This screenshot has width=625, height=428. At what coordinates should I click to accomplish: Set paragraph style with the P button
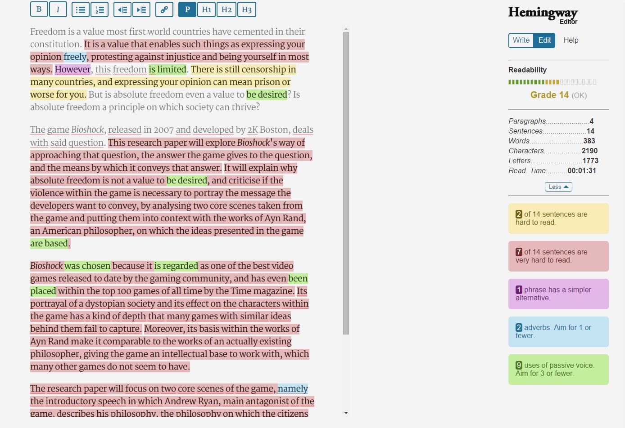(187, 9)
